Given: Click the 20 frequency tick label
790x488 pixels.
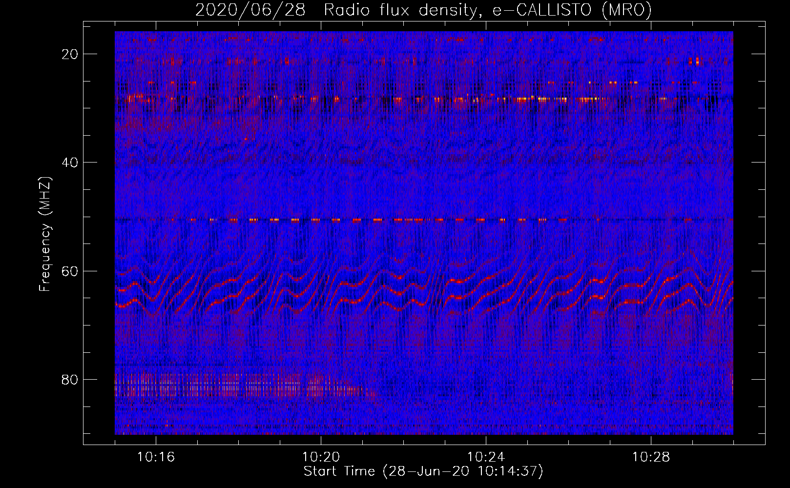Looking at the screenshot, I should point(70,54).
